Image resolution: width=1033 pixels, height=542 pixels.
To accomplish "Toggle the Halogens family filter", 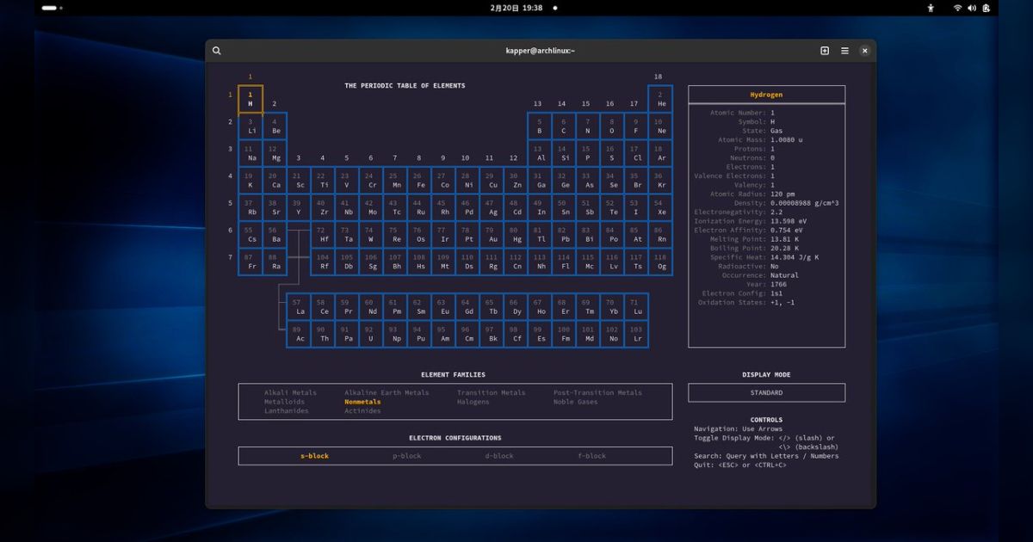I will click(473, 401).
